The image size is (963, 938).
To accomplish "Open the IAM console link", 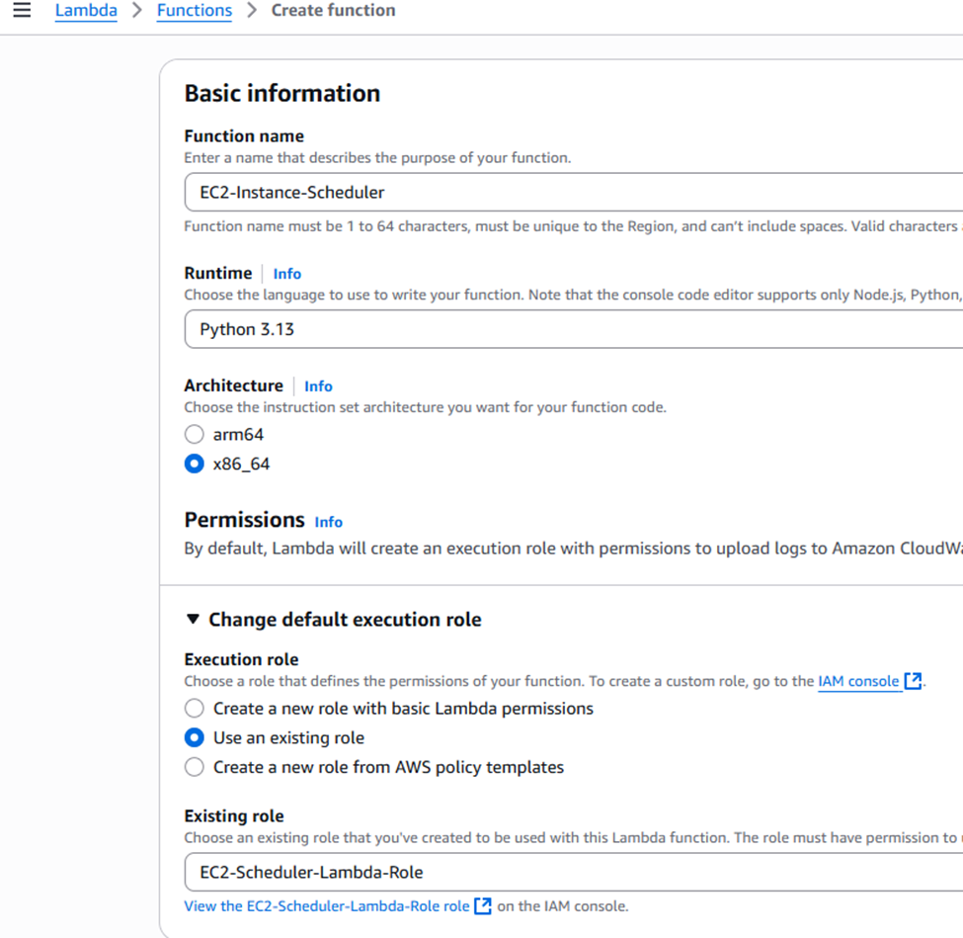I will click(858, 681).
